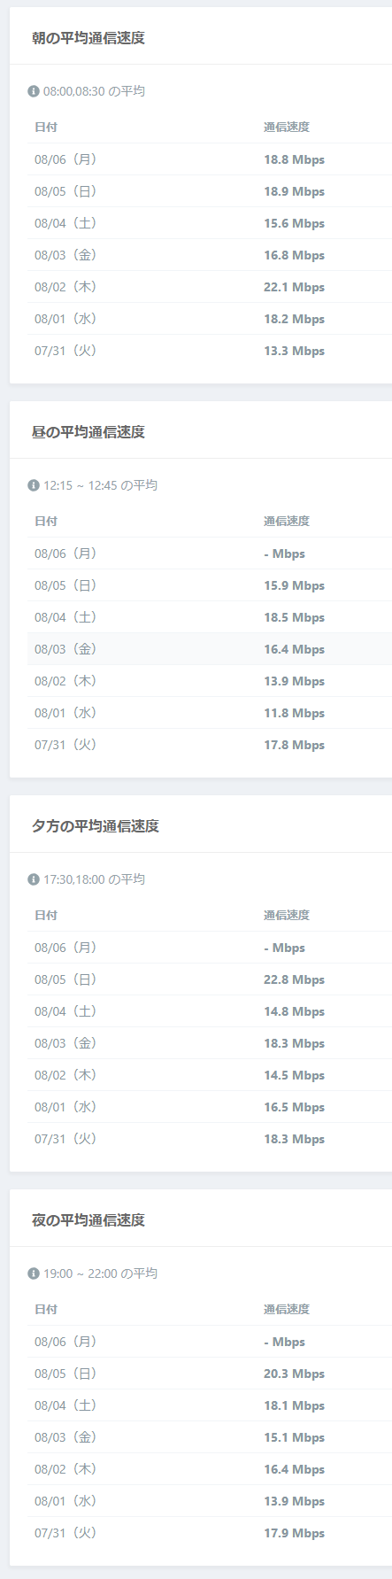Image resolution: width=392 pixels, height=1579 pixels.
Task: Click the 08/05（日） row showing 20.3 Mbps
Action: (x=210, y=1374)
